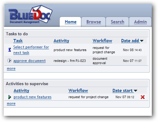
Task: Click 'Nov 08 14:43' date cell
Action: [x=132, y=50]
